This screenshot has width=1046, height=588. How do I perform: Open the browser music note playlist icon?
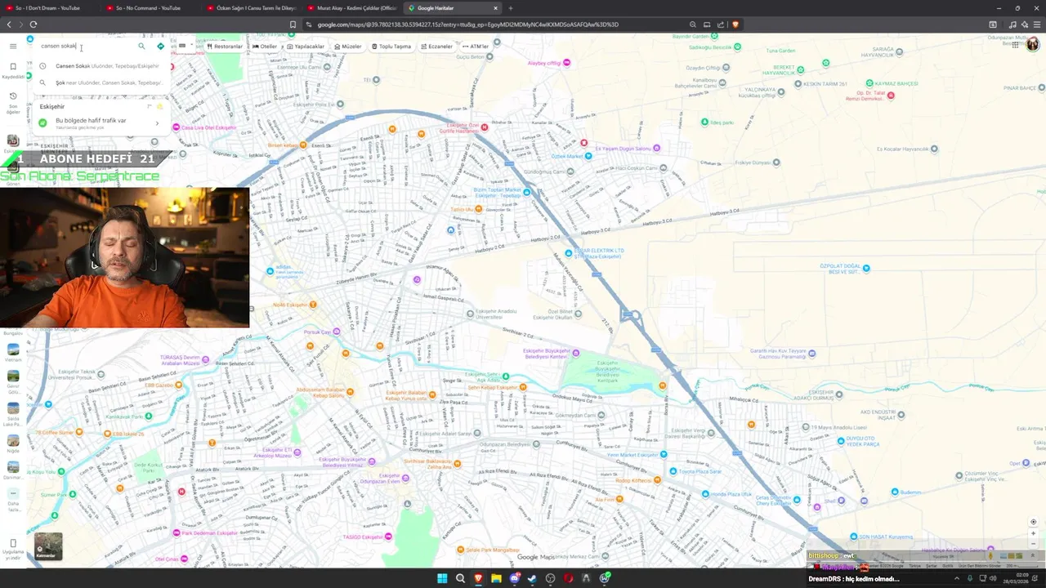1012,24
